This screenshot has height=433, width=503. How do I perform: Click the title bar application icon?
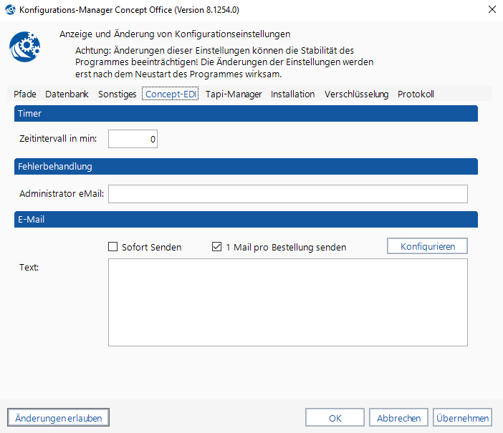click(11, 10)
